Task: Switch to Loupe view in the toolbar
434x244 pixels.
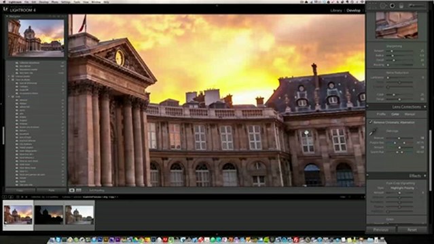Action: pyautogui.click(x=72, y=190)
